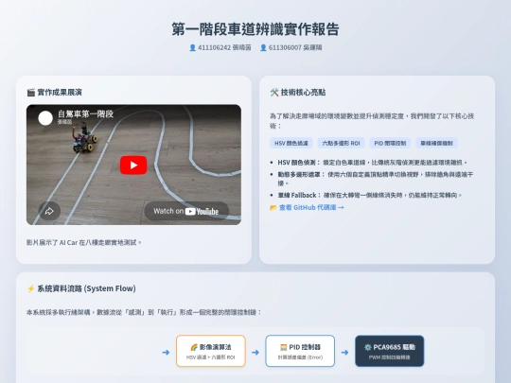Click the folder icon beside the GitHub link
511x383 pixels.
[x=273, y=207]
